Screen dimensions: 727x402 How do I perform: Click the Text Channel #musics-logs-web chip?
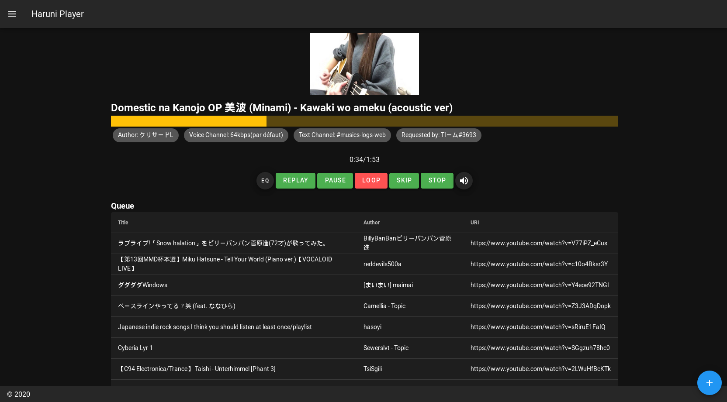[x=342, y=135]
